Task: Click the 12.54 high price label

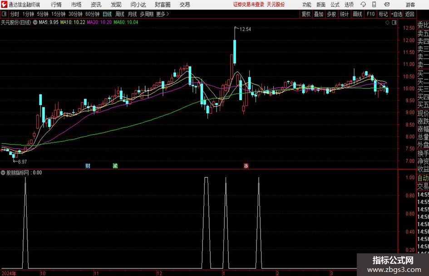Action: tap(245, 29)
